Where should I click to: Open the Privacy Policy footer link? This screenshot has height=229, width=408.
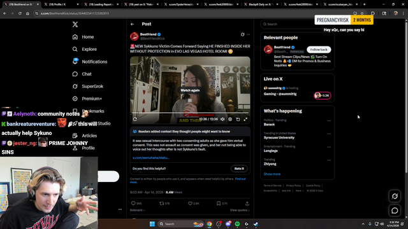pyautogui.click(x=293, y=186)
